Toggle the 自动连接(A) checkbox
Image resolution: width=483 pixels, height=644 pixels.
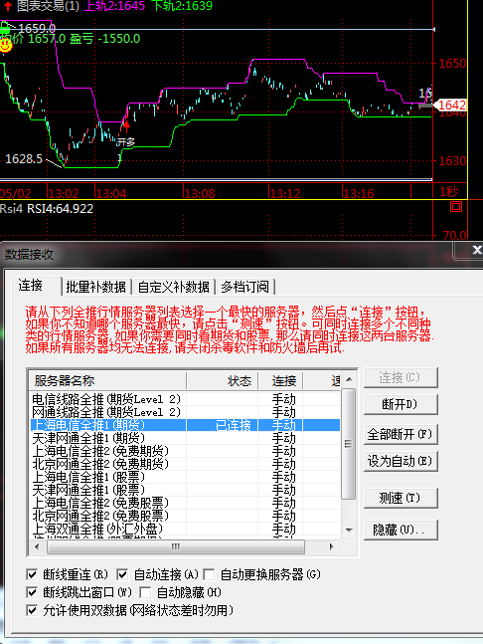click(122, 574)
